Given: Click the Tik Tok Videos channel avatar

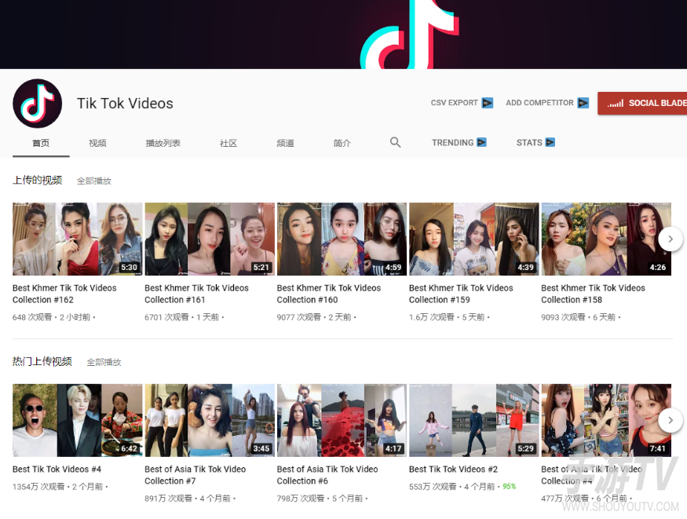Looking at the screenshot, I should pyautogui.click(x=37, y=104).
